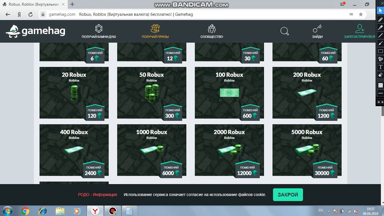Open the gift box prizes icon
The height and width of the screenshot is (216, 384).
click(155, 29)
